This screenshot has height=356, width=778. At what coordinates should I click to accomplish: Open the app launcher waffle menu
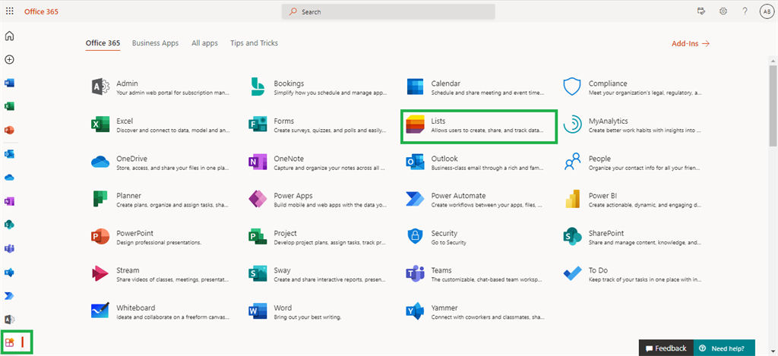[9, 11]
